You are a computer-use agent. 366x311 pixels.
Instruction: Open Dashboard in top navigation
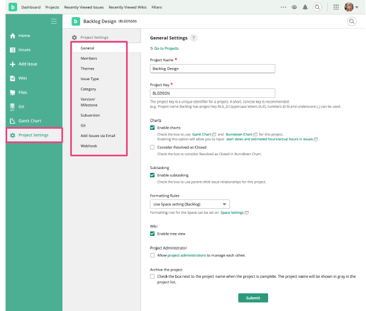pyautogui.click(x=31, y=7)
